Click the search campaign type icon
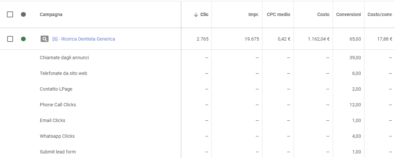Screen dimensions: 395x158 click(44, 39)
